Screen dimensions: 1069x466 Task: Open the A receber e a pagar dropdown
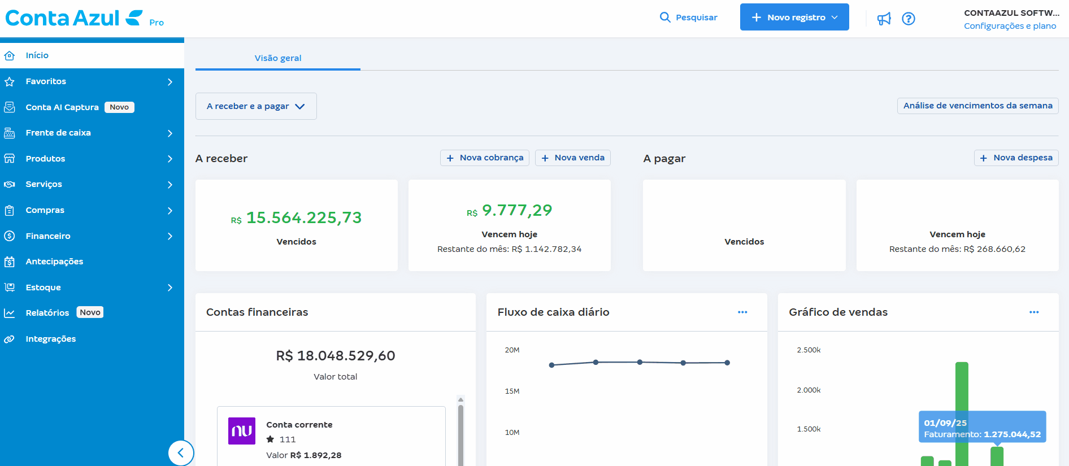(x=256, y=106)
